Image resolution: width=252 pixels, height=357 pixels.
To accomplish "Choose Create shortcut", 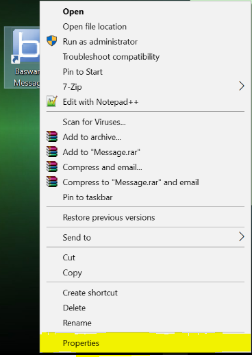I will tap(90, 293).
